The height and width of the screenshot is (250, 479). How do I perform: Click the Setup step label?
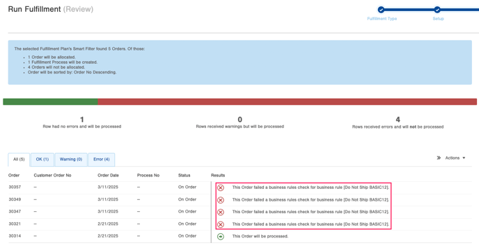438,19
